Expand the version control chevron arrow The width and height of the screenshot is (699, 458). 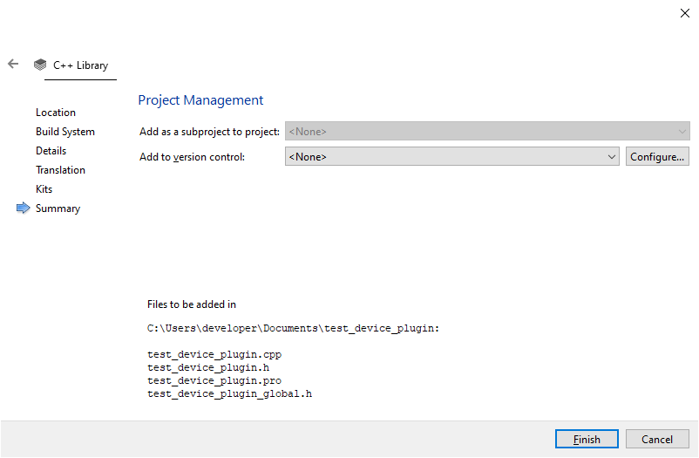(x=611, y=157)
